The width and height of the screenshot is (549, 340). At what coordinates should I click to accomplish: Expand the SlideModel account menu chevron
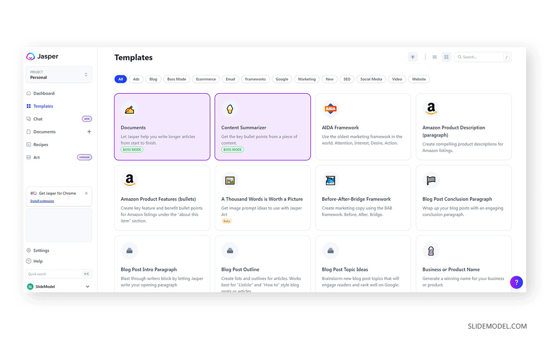point(88,287)
